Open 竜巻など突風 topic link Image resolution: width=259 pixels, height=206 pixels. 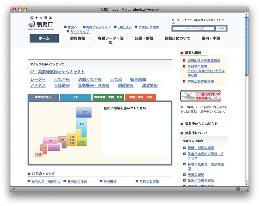click(149, 181)
